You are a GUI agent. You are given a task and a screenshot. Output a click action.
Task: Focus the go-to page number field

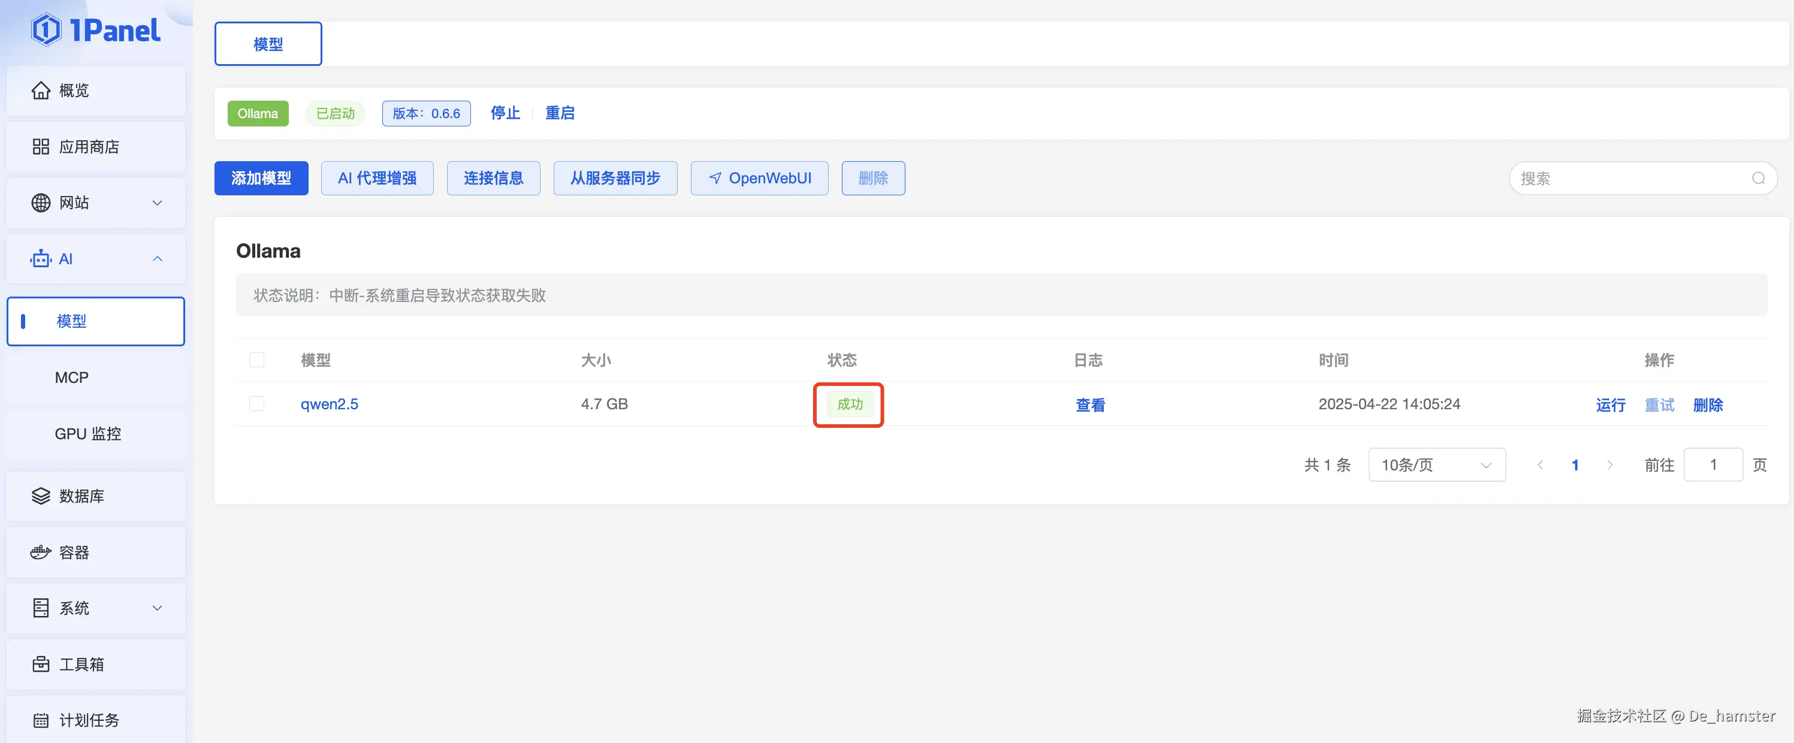[x=1713, y=464]
